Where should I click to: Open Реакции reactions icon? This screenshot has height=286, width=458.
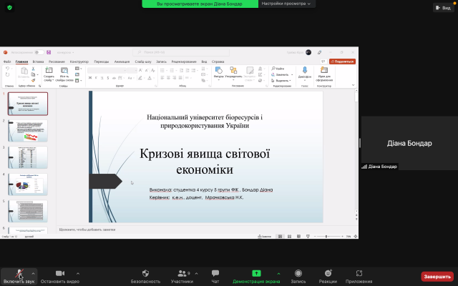328,273
